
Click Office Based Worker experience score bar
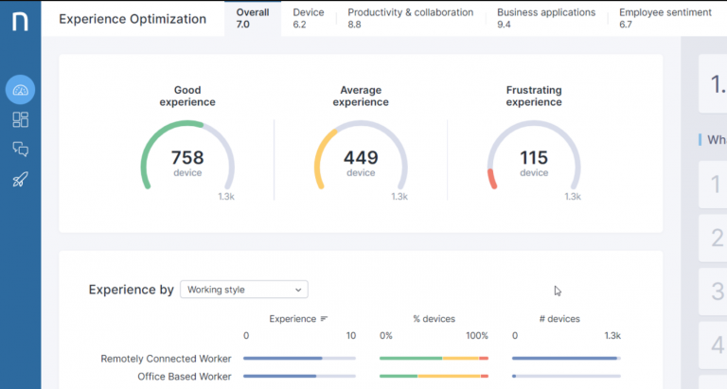[x=299, y=377]
